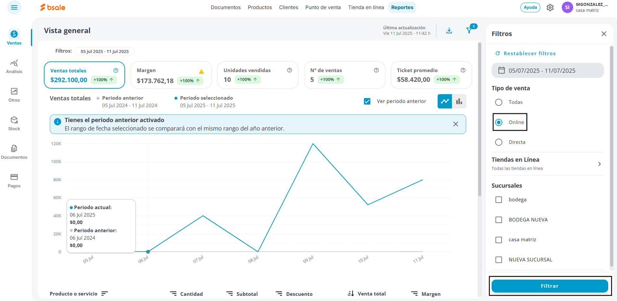The width and height of the screenshot is (617, 301).
Task: Dismiss the periodo anterior info banner
Action: [456, 124]
